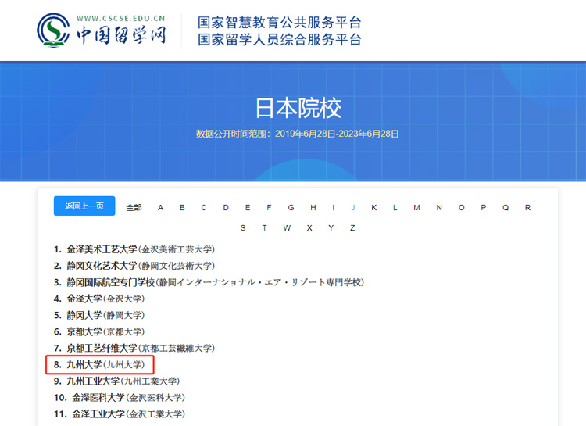
Task: Filter schools by letter E
Action: point(248,208)
